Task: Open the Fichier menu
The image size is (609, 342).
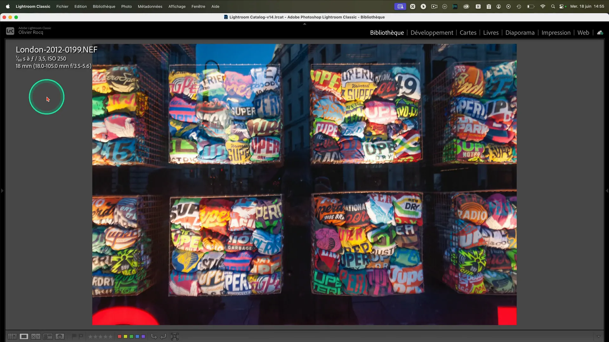Action: pyautogui.click(x=62, y=6)
